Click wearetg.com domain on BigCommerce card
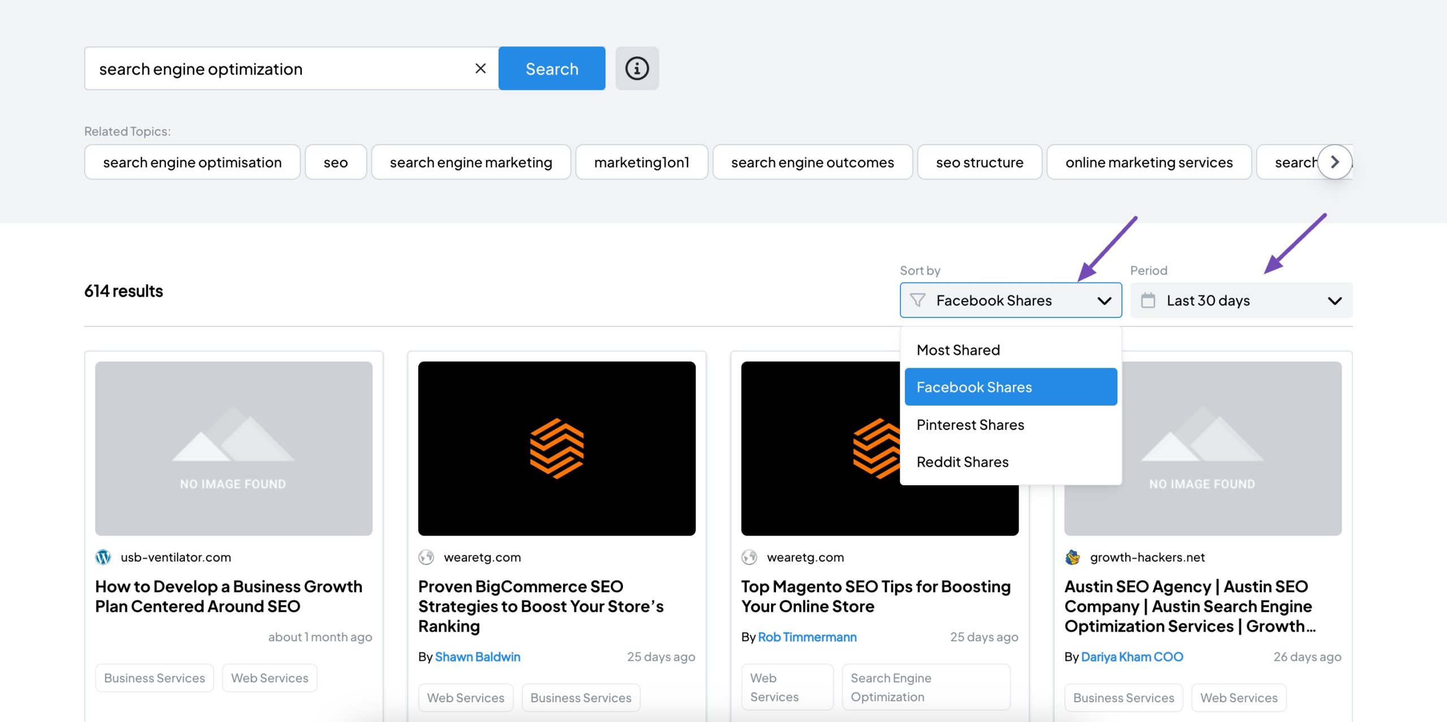 tap(482, 558)
